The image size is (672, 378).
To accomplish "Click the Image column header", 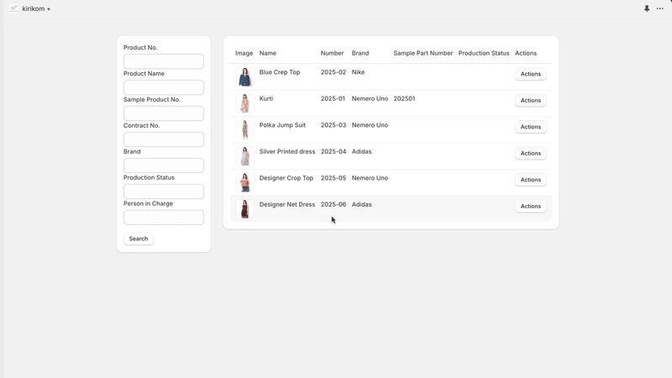I will click(244, 53).
